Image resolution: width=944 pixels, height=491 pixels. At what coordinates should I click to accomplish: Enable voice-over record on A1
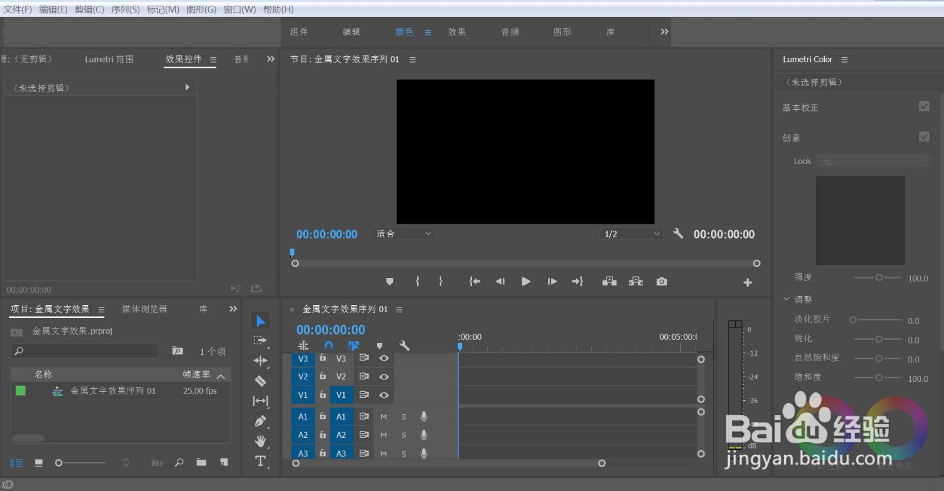(x=424, y=416)
